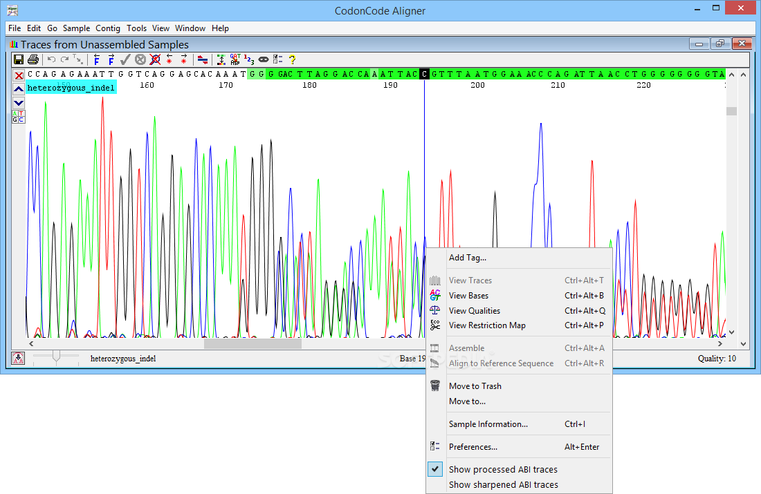Select the highlighted black C base
This screenshot has height=494, width=761.
coord(424,74)
